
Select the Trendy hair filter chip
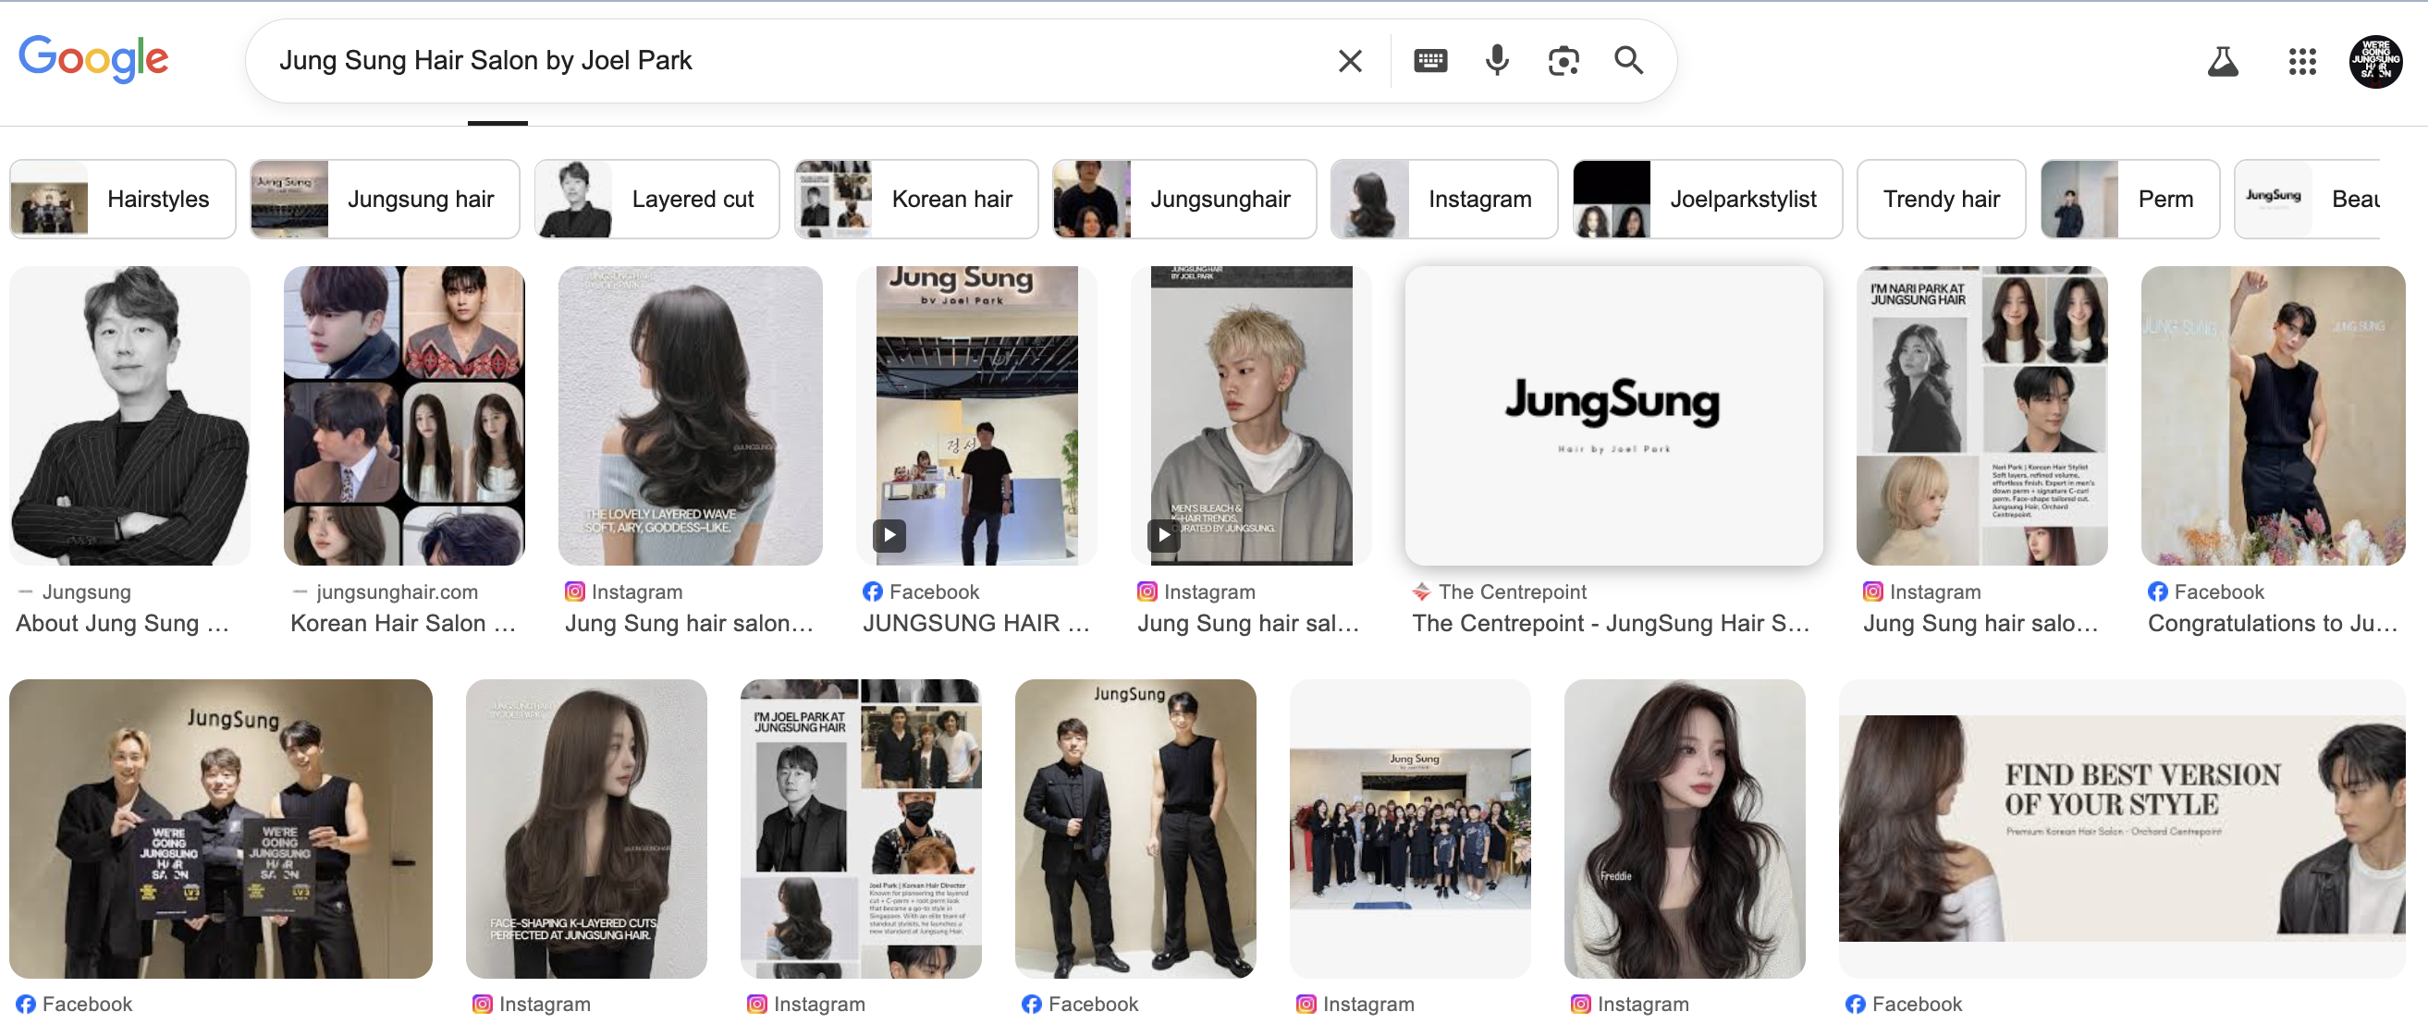[1941, 199]
